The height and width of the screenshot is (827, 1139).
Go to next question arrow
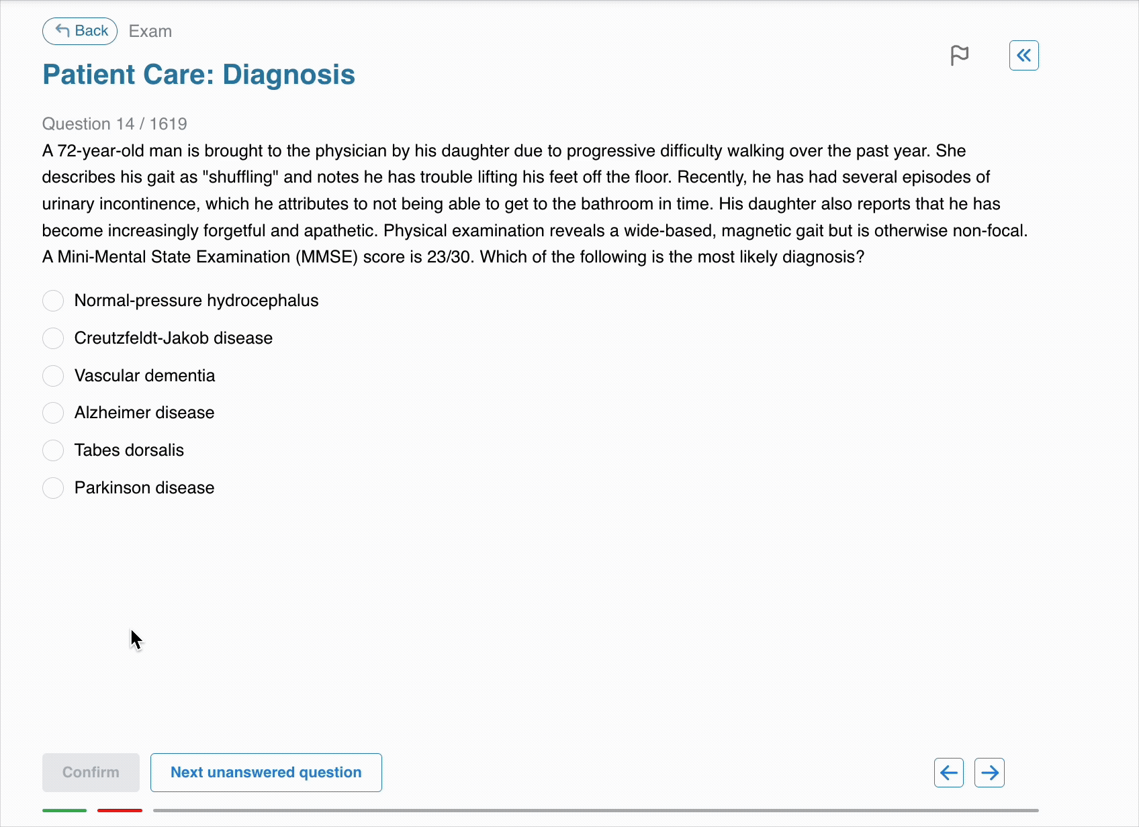pyautogui.click(x=989, y=773)
